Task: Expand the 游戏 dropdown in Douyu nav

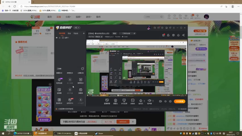Action: (x=89, y=17)
